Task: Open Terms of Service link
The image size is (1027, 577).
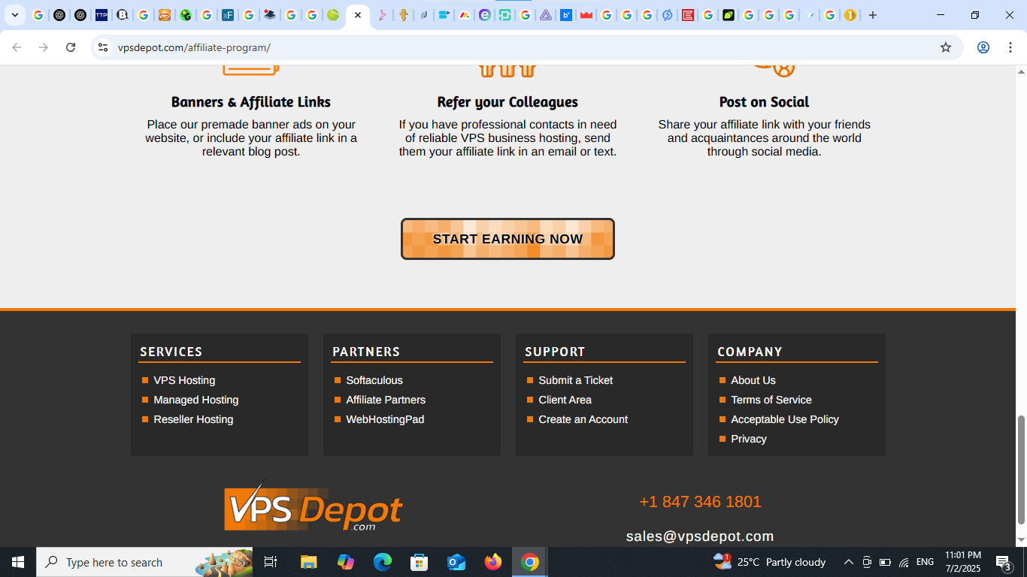Action: [771, 400]
